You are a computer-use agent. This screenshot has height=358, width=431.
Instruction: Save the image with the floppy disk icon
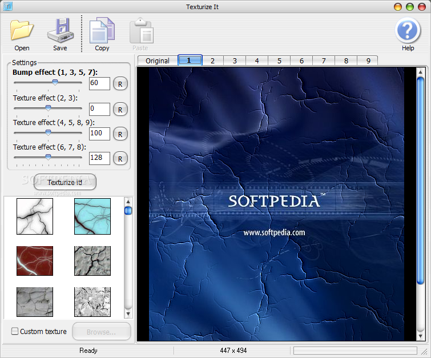pos(60,30)
